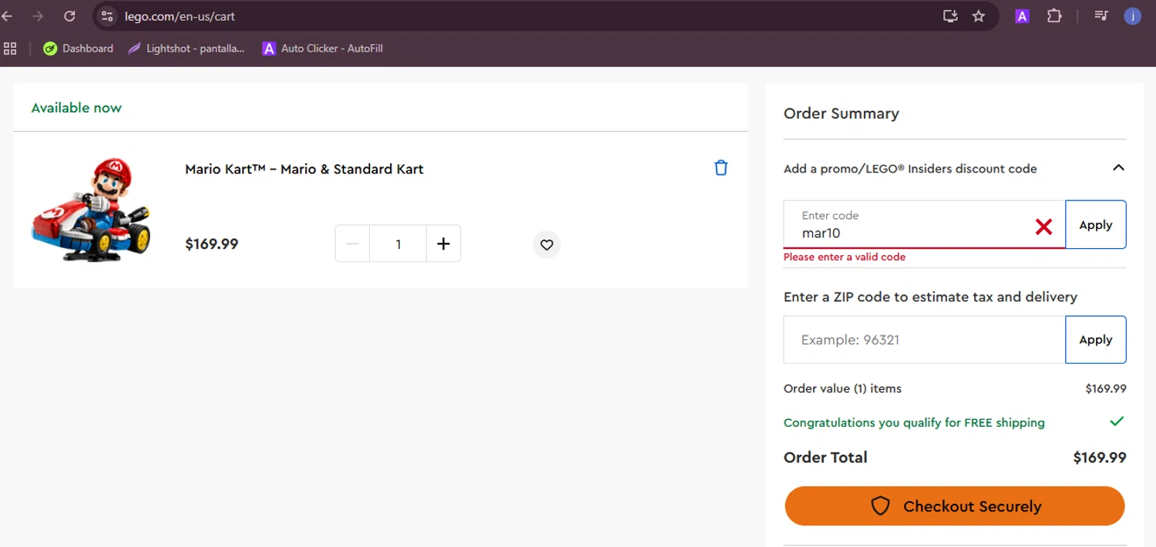Select the Order Total amount $169.99
The width and height of the screenshot is (1156, 547).
pos(1100,458)
